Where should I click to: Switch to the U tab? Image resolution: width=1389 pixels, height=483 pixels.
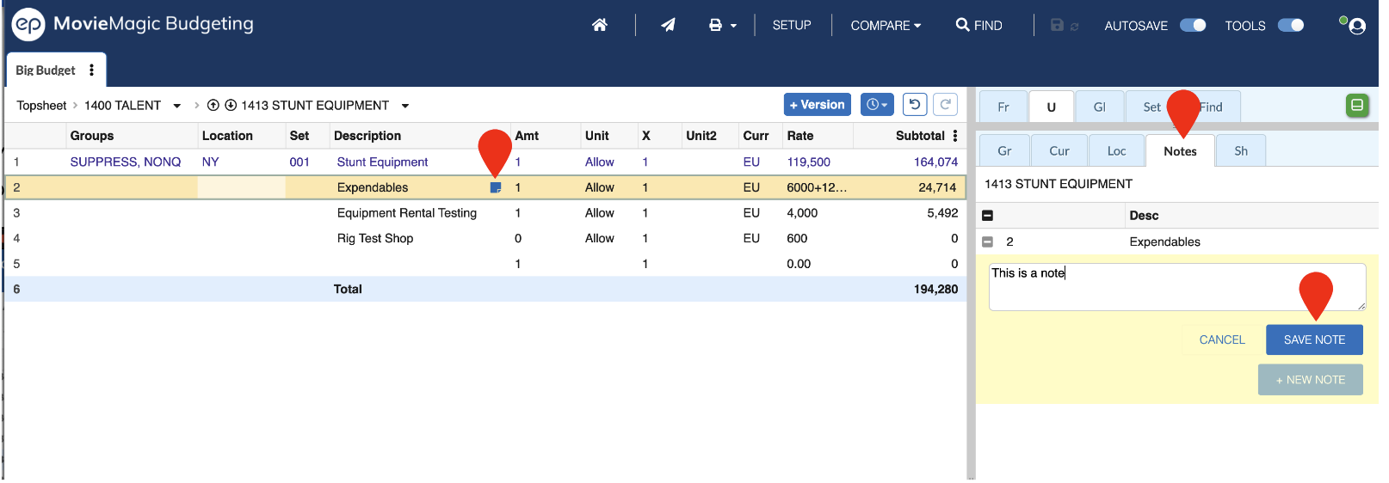[1051, 107]
